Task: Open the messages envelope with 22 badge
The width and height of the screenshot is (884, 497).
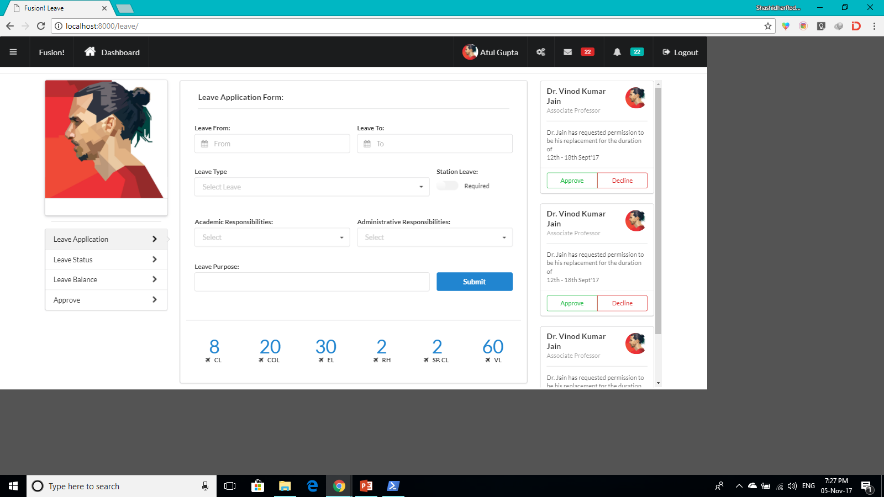Action: (x=567, y=51)
